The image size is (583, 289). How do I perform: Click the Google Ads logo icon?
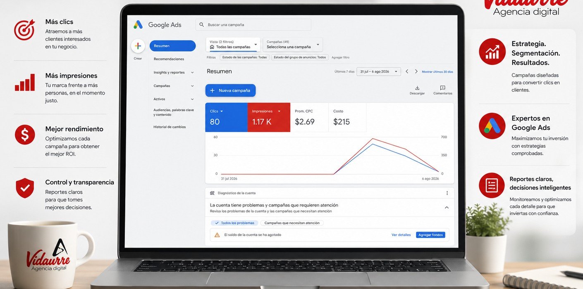click(x=138, y=25)
